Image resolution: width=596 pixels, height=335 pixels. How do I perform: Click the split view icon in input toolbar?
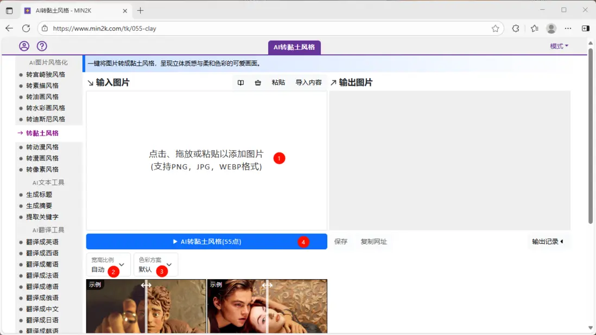click(240, 83)
